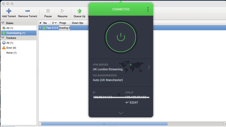Open server list via right chevron
226x127 pixels.
pyautogui.click(x=149, y=67)
